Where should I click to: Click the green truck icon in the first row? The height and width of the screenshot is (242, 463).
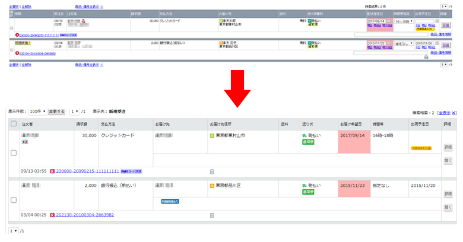point(305,136)
